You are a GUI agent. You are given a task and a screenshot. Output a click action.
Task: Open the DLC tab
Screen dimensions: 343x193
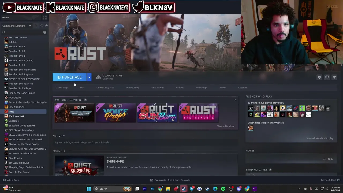pyautogui.click(x=82, y=88)
